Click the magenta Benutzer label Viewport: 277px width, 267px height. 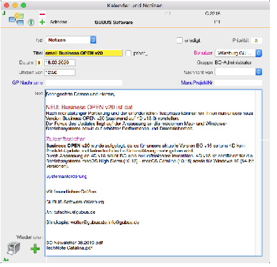204,53
